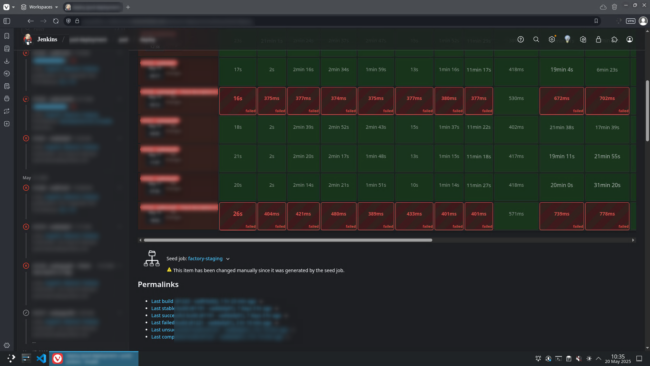Open the factory-staging seed job link
The image size is (650, 366).
205,259
